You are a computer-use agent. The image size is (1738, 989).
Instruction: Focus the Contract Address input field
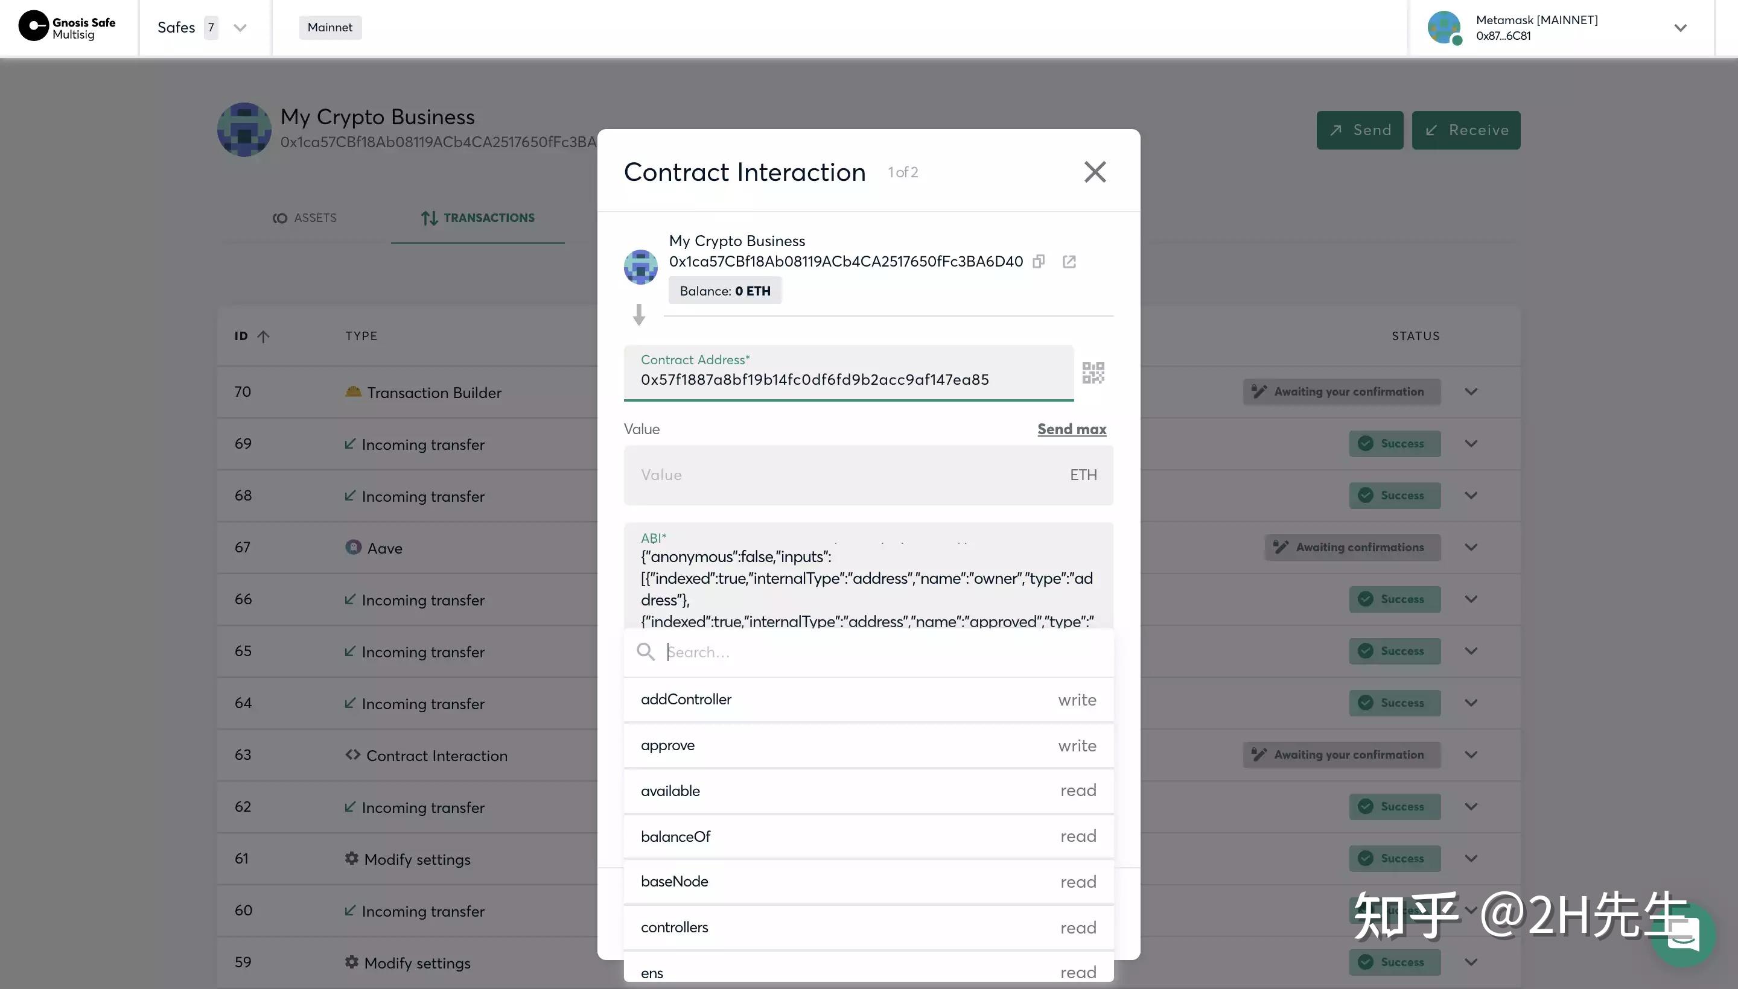848,379
